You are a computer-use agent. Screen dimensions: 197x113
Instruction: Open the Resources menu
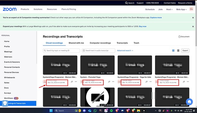(x=52, y=9)
